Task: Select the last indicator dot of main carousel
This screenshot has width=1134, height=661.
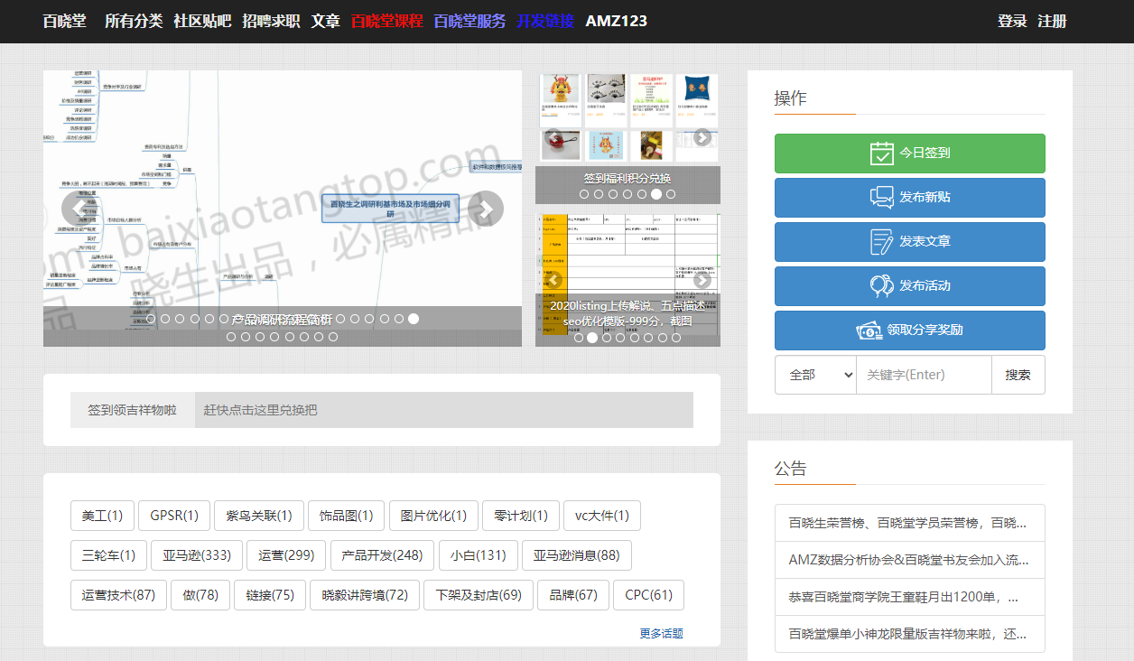Action: point(414,319)
